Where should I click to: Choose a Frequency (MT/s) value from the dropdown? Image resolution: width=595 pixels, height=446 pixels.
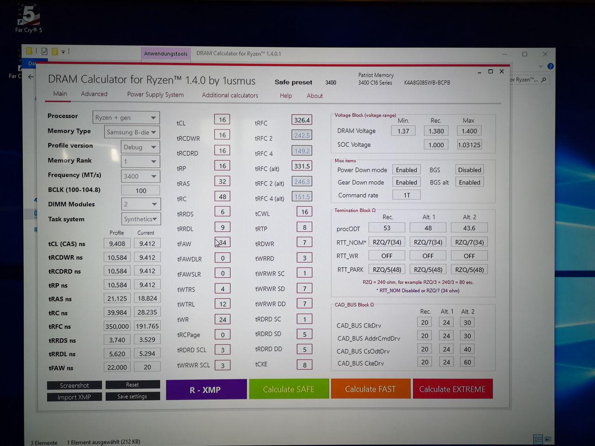click(x=140, y=176)
